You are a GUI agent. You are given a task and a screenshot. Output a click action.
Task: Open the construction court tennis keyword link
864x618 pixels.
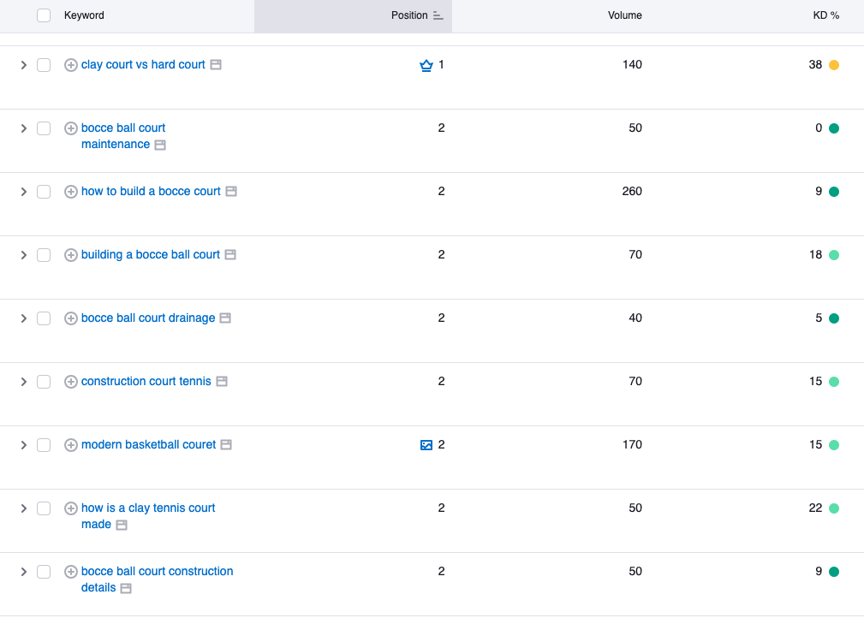coord(146,382)
